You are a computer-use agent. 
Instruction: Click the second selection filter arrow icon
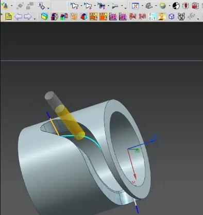pos(88,6)
